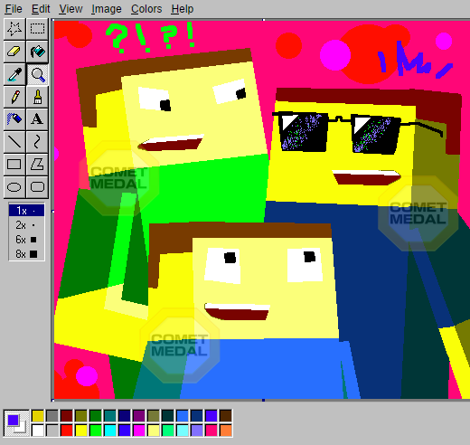Pick the Rectangle shape tool
This screenshot has width=470, height=445.
pos(14,165)
